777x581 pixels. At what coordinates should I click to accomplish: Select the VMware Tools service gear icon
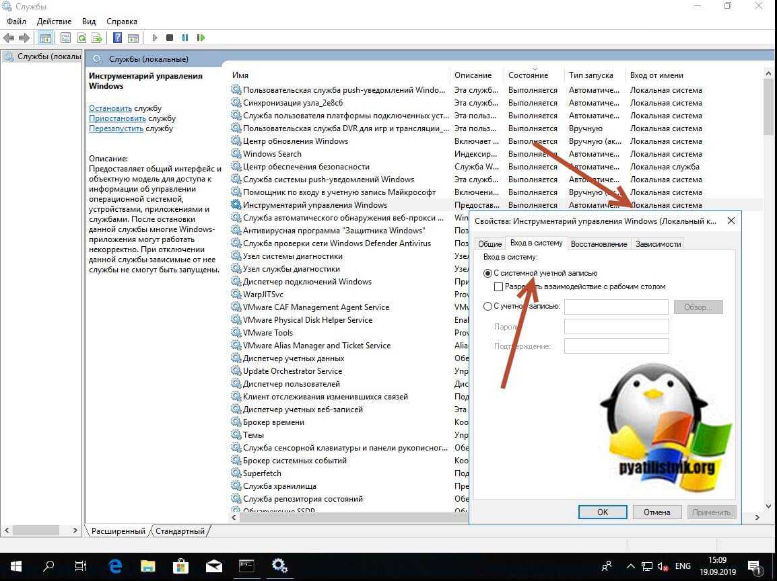coord(236,333)
